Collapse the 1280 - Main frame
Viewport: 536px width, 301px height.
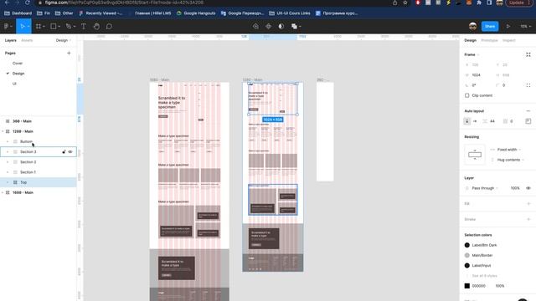tap(3, 131)
